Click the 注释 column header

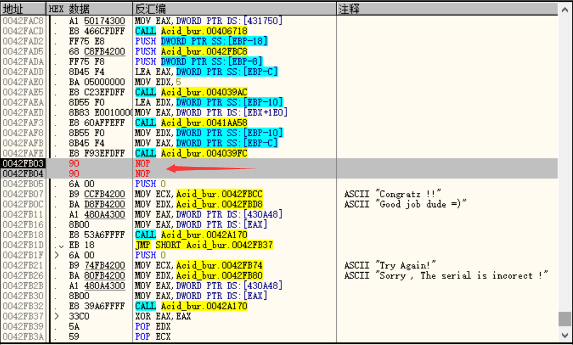pyautogui.click(x=447, y=8)
